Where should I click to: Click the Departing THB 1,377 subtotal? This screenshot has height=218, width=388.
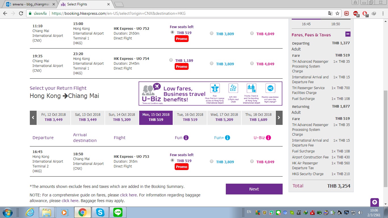pyautogui.click(x=341, y=43)
